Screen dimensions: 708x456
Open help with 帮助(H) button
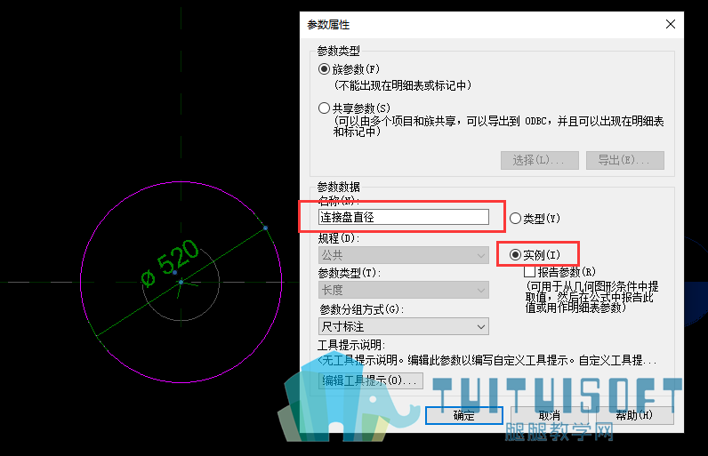pyautogui.click(x=634, y=415)
